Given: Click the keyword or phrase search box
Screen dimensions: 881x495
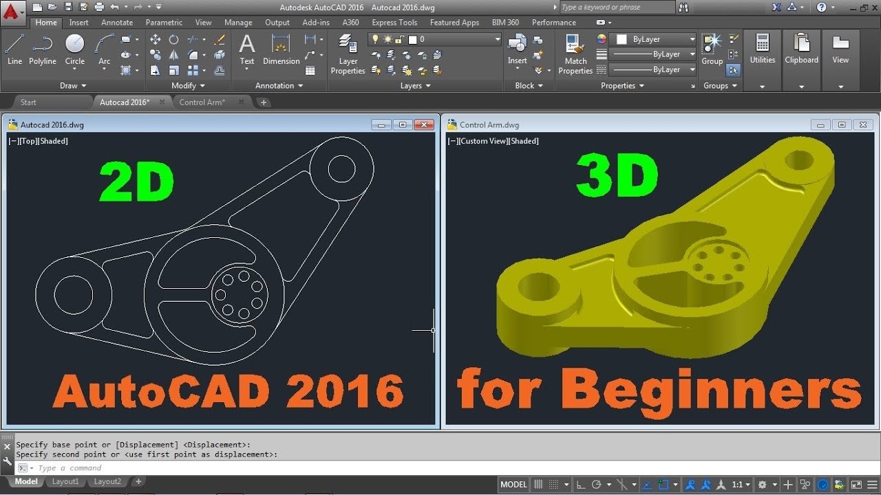Looking at the screenshot, I should (617, 8).
